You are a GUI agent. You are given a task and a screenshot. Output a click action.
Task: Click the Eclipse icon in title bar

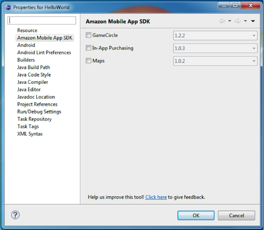[8, 7]
